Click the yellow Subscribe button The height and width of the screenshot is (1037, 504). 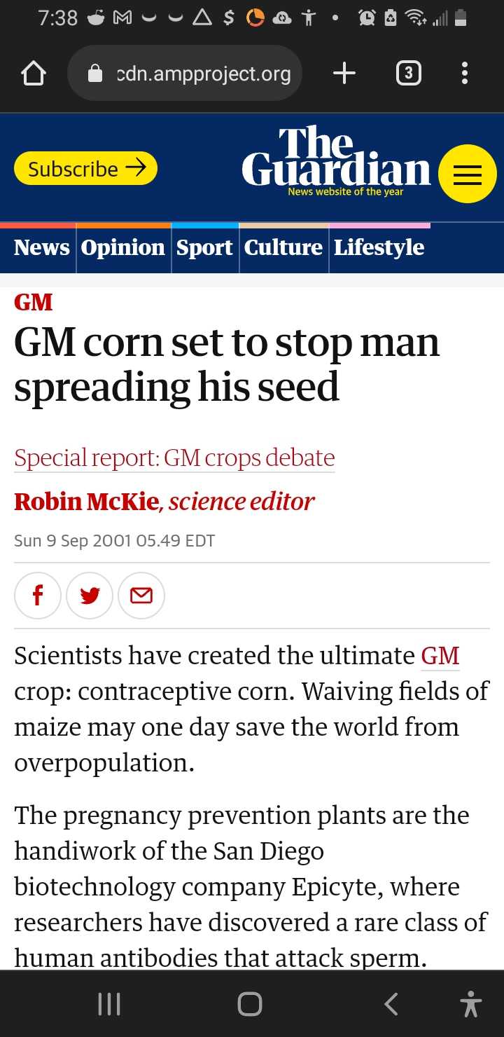click(x=86, y=169)
